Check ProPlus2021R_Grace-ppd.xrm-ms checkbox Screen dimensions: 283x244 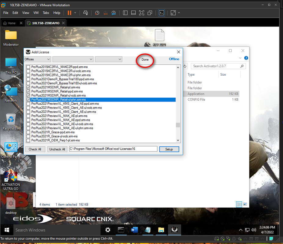pyautogui.click(x=28, y=132)
